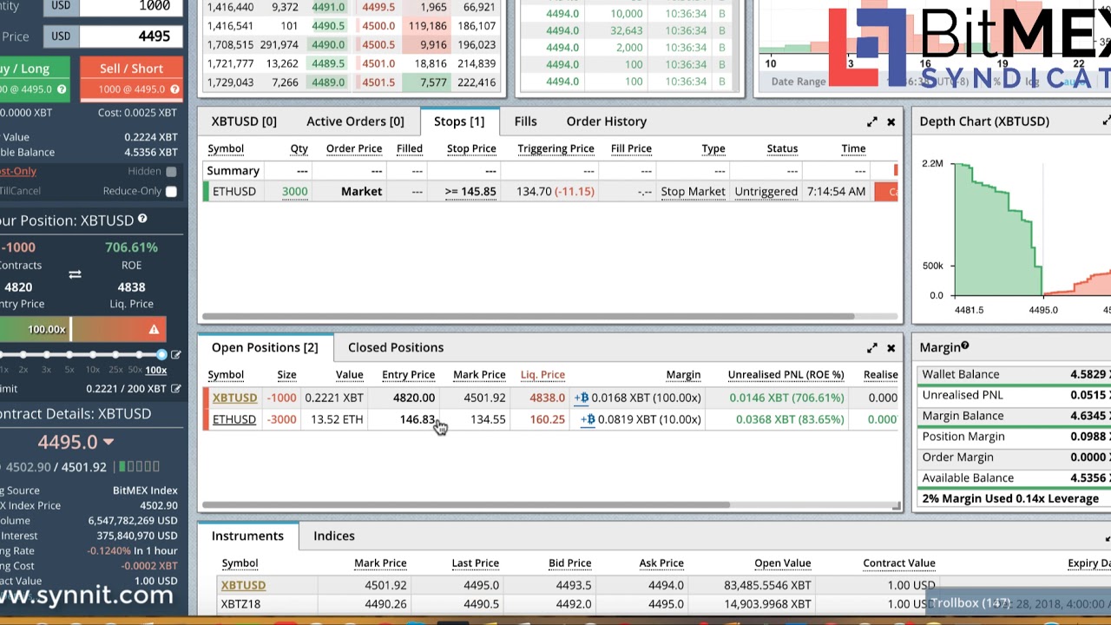Close the orders panel with Stops tab
1111x625 pixels.
[x=891, y=122]
